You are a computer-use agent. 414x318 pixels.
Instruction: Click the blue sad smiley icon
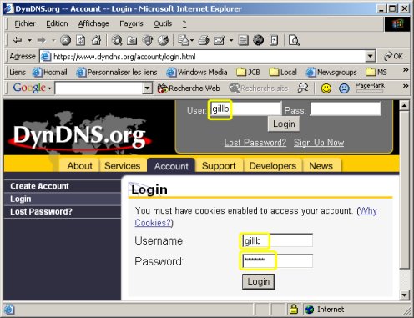click(344, 88)
